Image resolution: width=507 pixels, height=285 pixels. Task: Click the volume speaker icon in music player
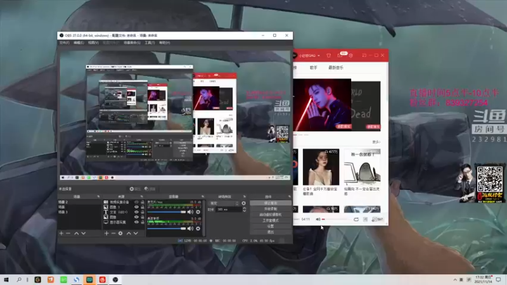(x=318, y=219)
